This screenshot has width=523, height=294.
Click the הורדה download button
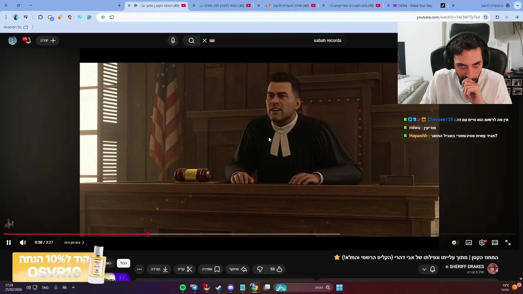click(x=159, y=269)
